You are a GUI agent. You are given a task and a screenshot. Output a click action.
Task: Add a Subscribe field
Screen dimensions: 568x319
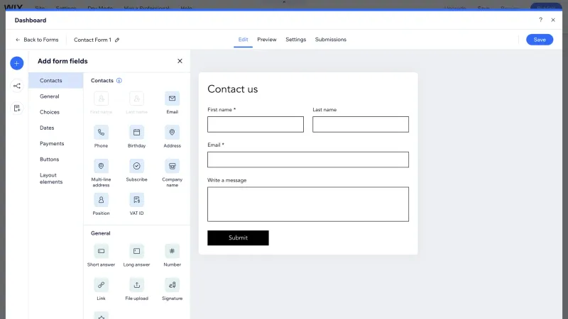point(136,166)
